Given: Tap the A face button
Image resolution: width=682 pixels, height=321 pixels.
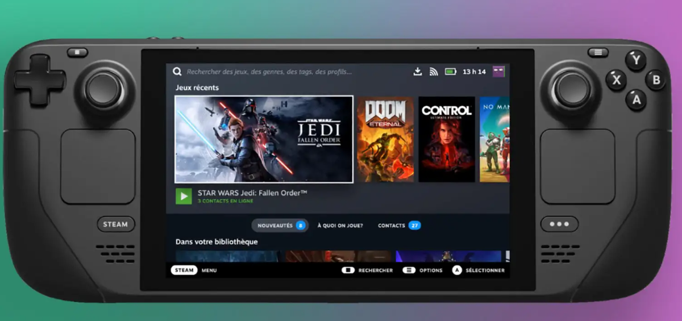Looking at the screenshot, I should (x=636, y=101).
